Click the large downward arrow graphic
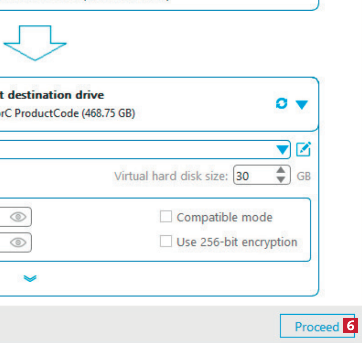Viewport: 362px width, 343px height. tap(35, 43)
